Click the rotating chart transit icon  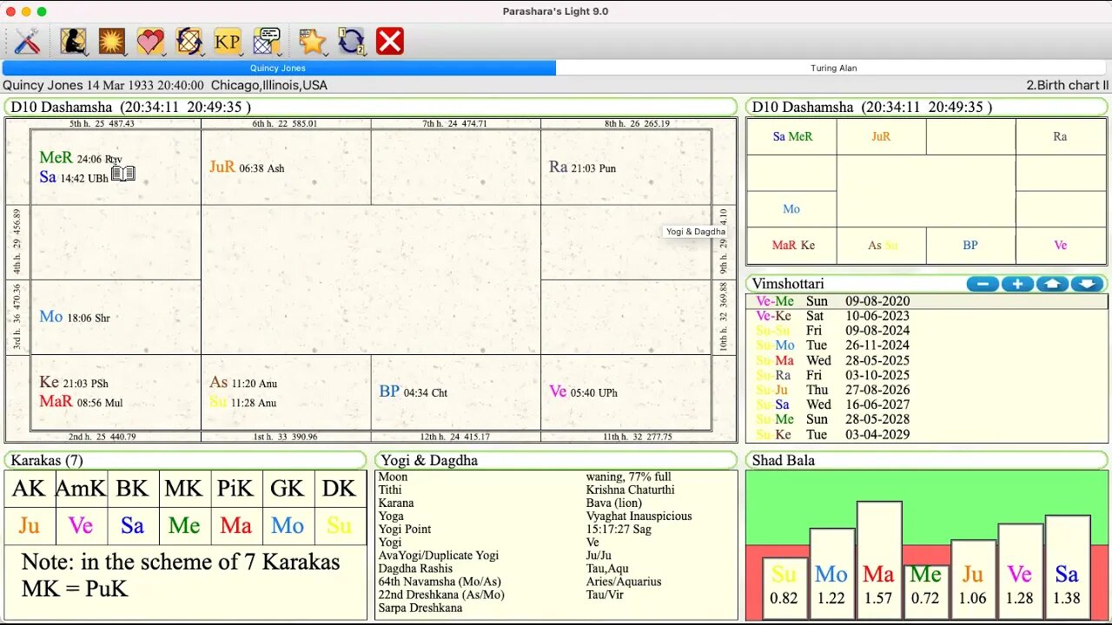[x=189, y=41]
